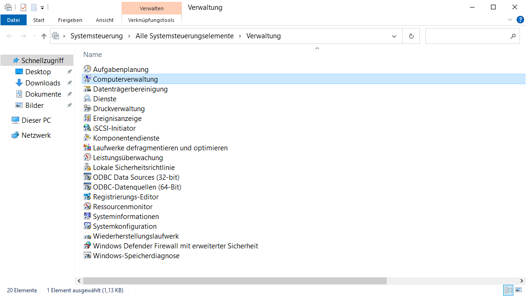Open the quick access toolbar dropdown
This screenshot has height=296, width=526.
(x=42, y=7)
